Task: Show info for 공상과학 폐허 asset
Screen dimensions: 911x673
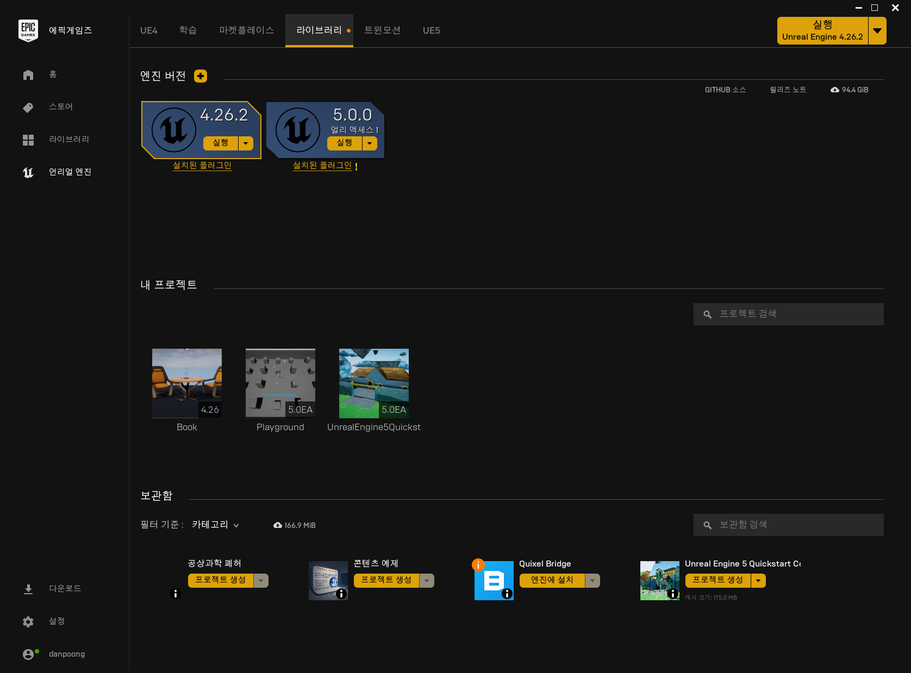Action: point(175,594)
